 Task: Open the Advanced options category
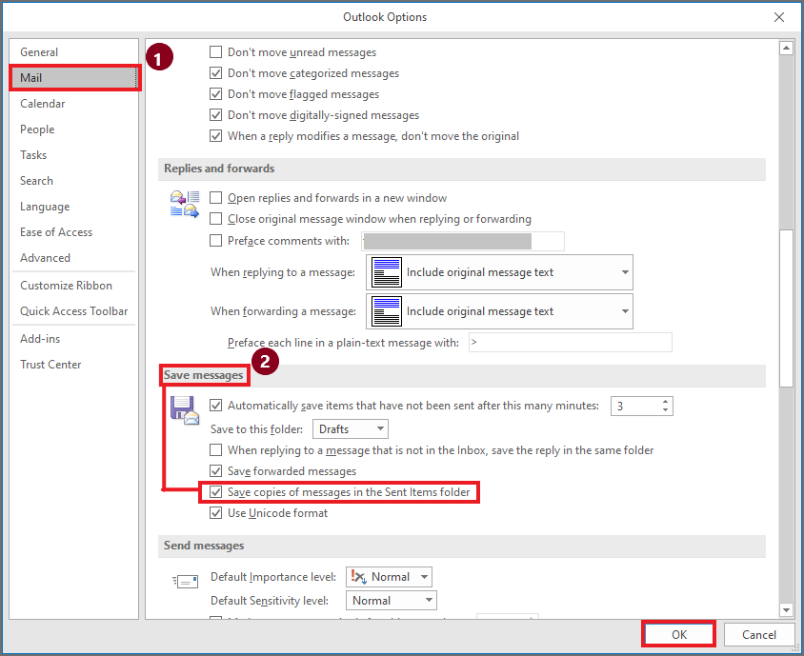[74, 258]
